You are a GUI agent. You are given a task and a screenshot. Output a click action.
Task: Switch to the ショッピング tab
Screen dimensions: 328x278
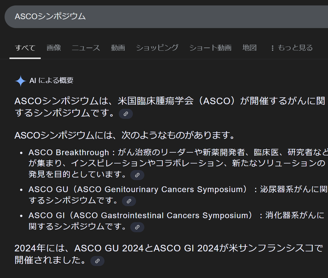(157, 48)
